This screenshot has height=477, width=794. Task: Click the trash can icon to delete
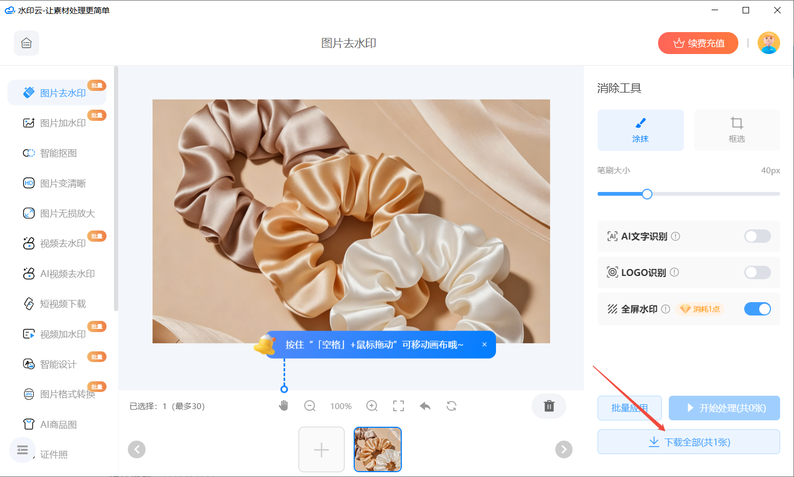[x=548, y=406]
